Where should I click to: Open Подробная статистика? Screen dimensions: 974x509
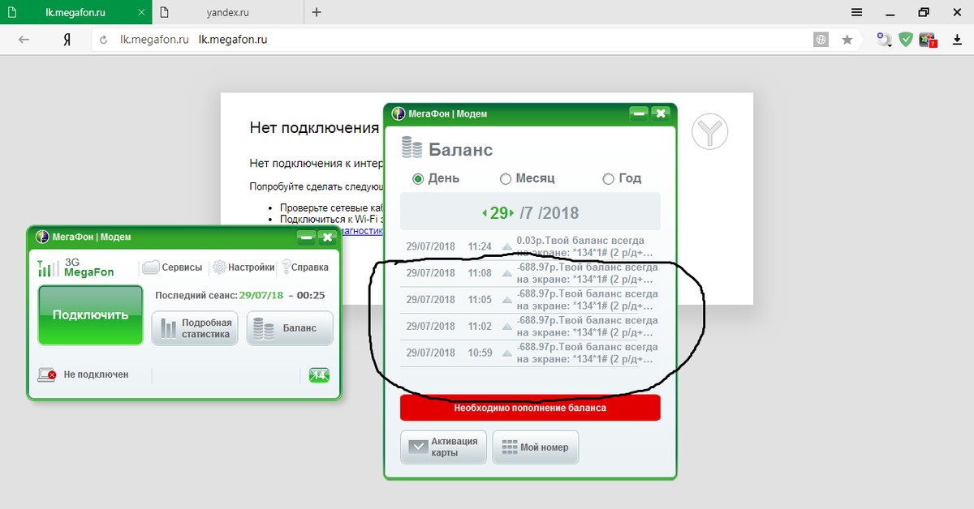pyautogui.click(x=195, y=328)
